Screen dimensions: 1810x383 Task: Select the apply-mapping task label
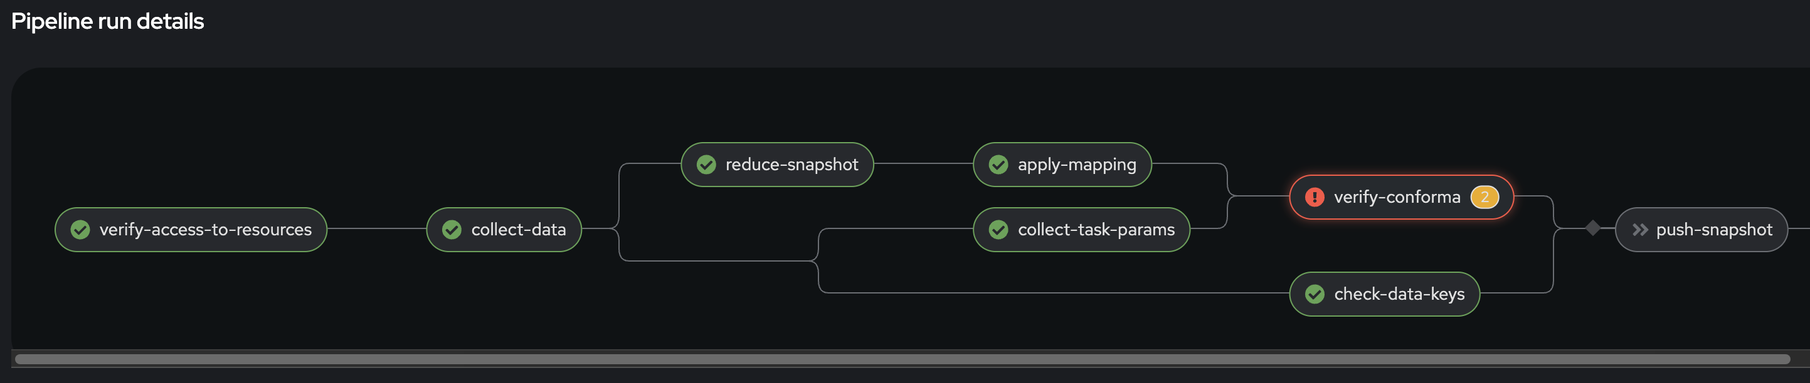pyautogui.click(x=1076, y=165)
